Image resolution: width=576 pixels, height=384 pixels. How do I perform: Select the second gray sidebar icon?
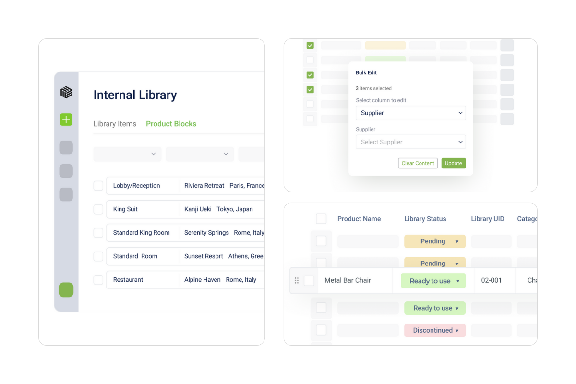(x=66, y=171)
